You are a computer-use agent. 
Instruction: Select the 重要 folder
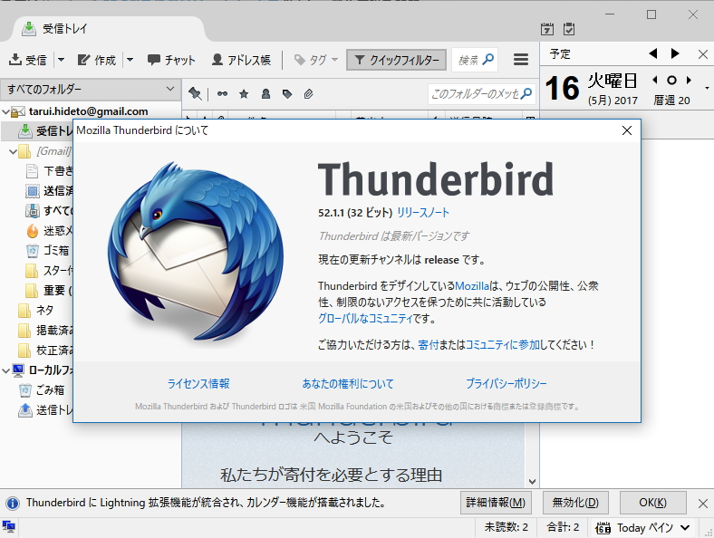[x=48, y=291]
